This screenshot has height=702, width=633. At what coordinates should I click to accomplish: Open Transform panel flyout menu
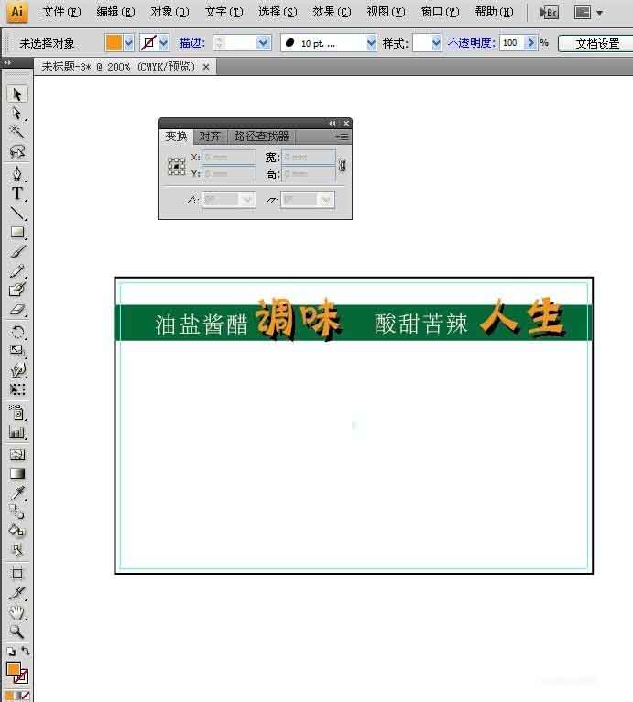click(342, 137)
